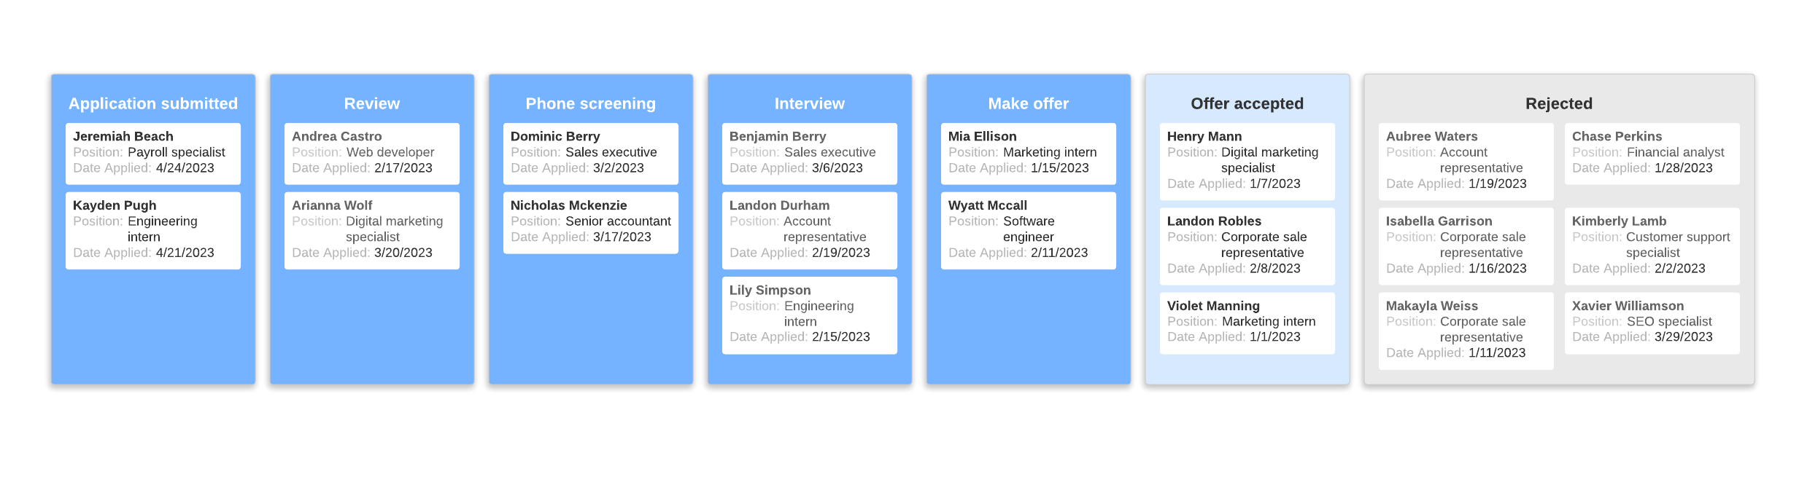Open the Dominic Berry sales executive card

(x=590, y=153)
